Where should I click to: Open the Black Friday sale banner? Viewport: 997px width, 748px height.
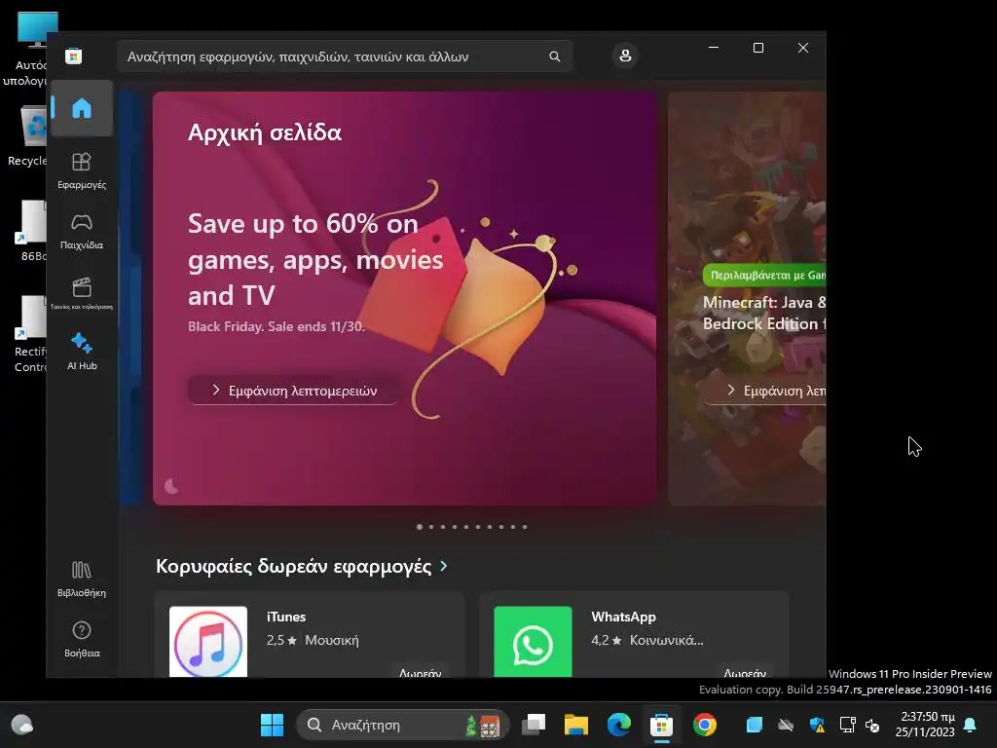(404, 298)
